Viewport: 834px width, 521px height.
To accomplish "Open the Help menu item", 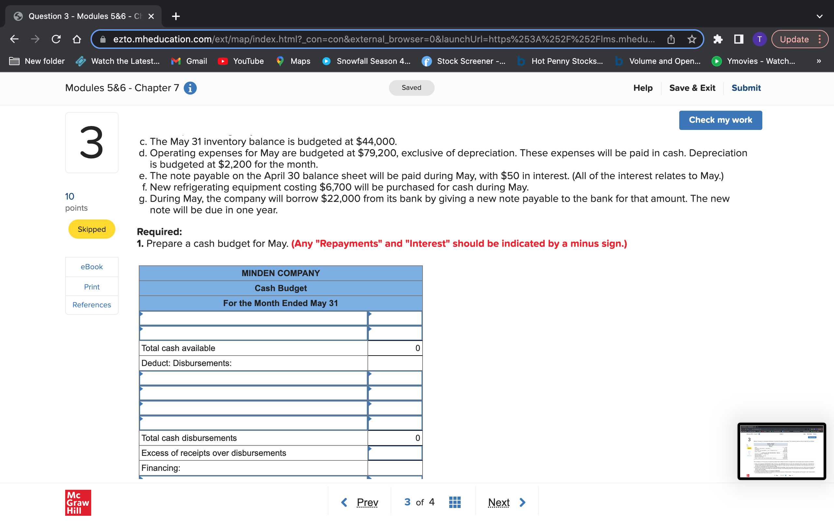I will pos(642,88).
